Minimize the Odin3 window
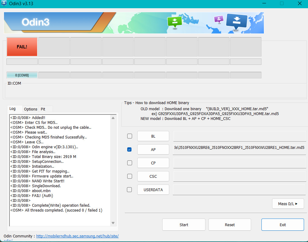This screenshot has height=242, width=308. (x=264, y=4)
